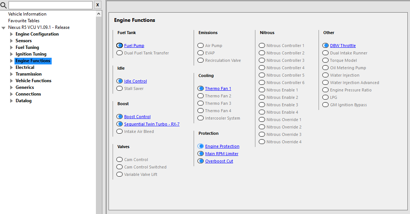Open the Favourite Tables entry

(24, 21)
